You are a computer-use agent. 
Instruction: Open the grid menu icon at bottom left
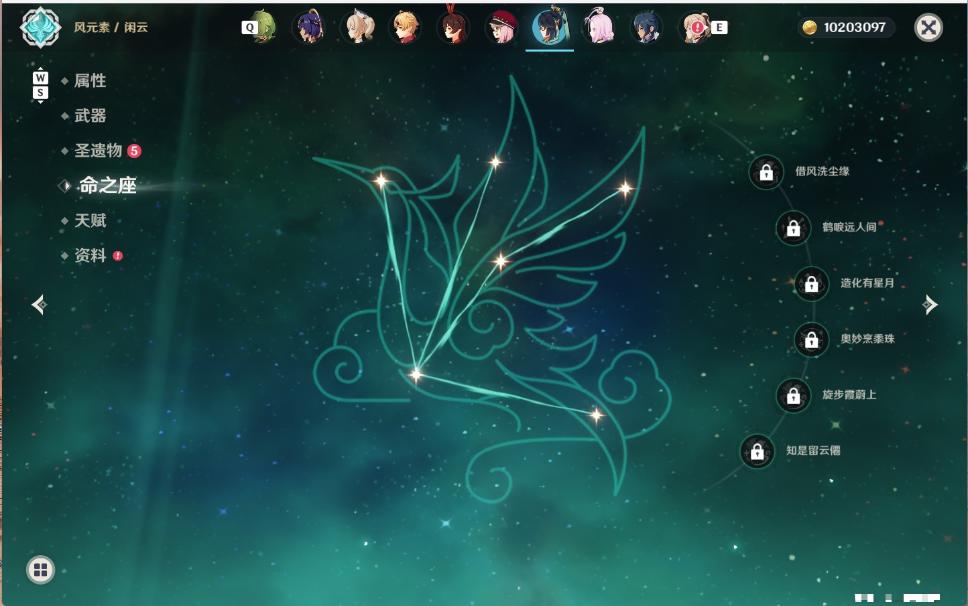(40, 570)
